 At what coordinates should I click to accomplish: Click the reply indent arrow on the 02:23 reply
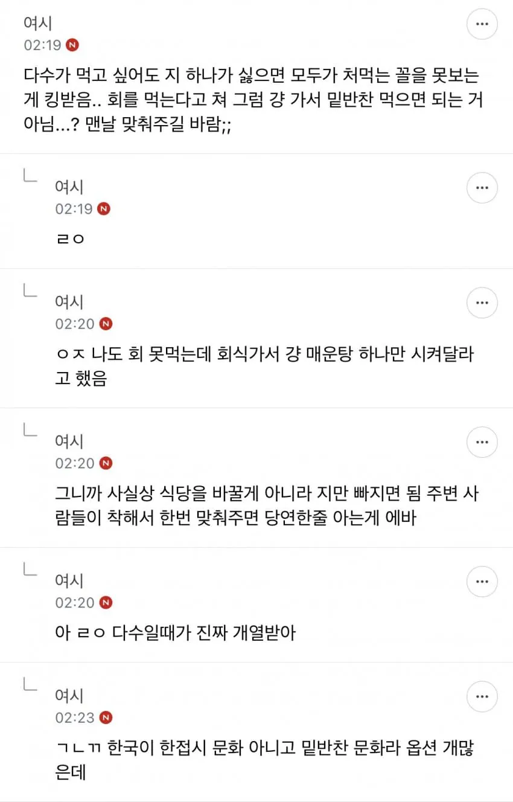click(x=30, y=683)
